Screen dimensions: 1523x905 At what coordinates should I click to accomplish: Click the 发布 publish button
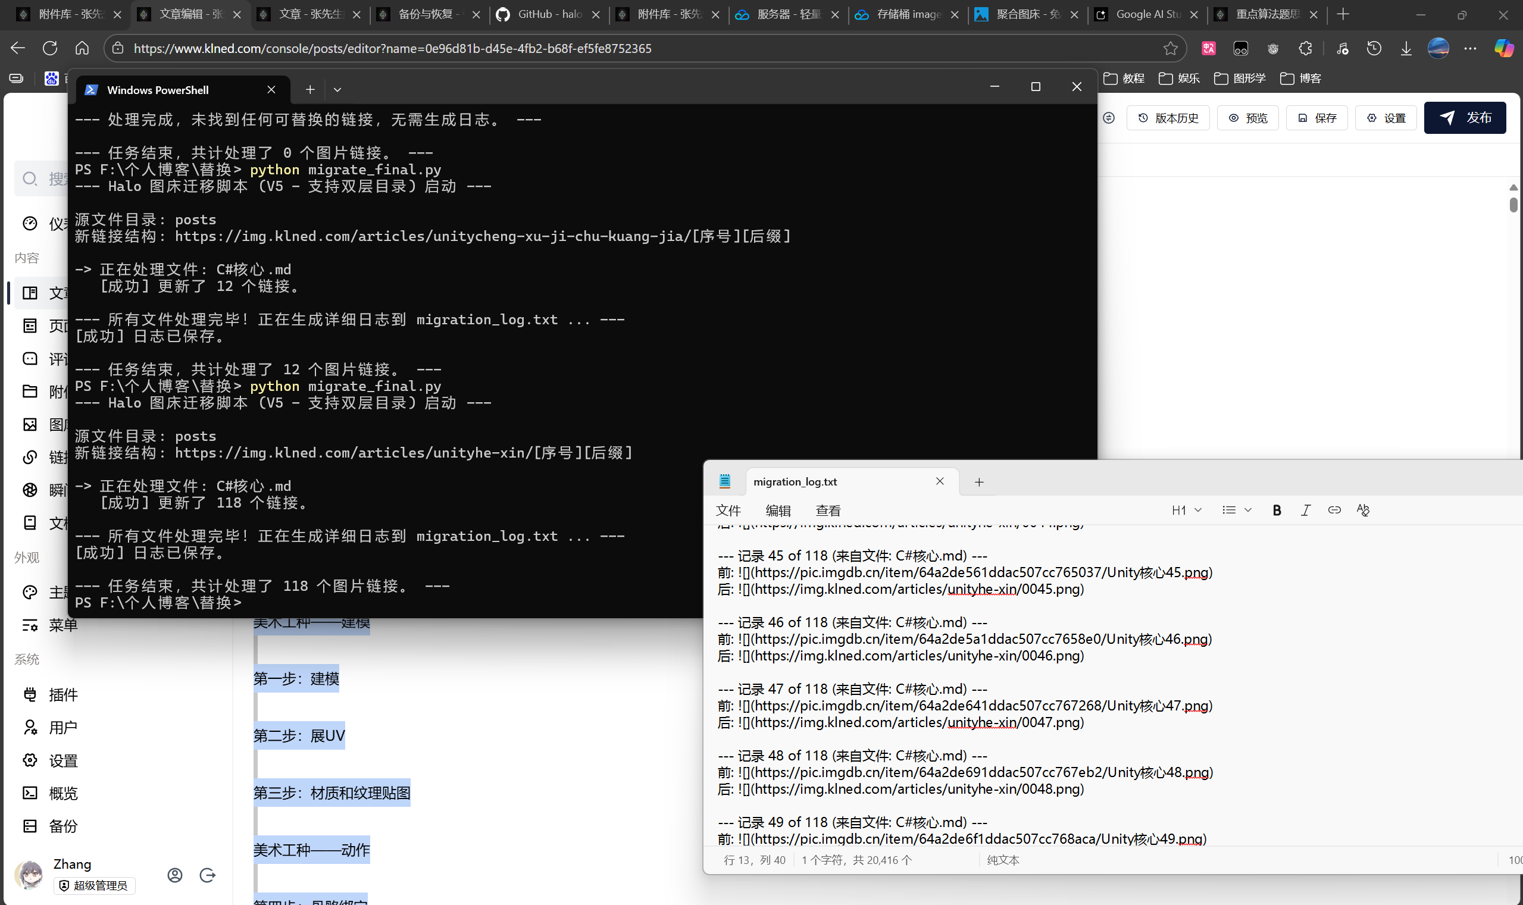1465,118
